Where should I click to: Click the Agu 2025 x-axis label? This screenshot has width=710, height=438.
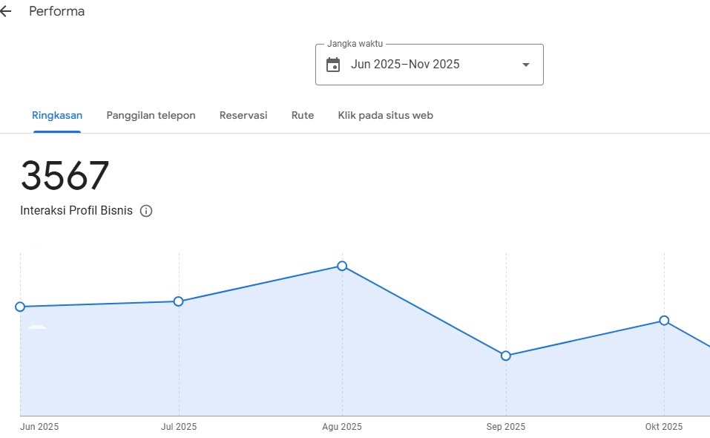342,427
